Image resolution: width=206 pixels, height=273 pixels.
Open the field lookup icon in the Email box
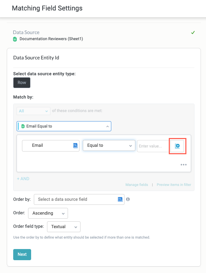tap(75, 145)
